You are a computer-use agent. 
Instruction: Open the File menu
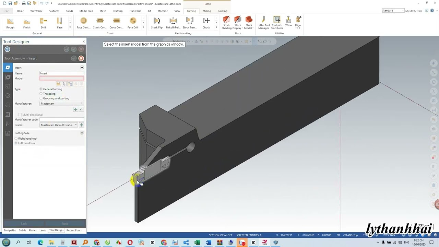7,11
